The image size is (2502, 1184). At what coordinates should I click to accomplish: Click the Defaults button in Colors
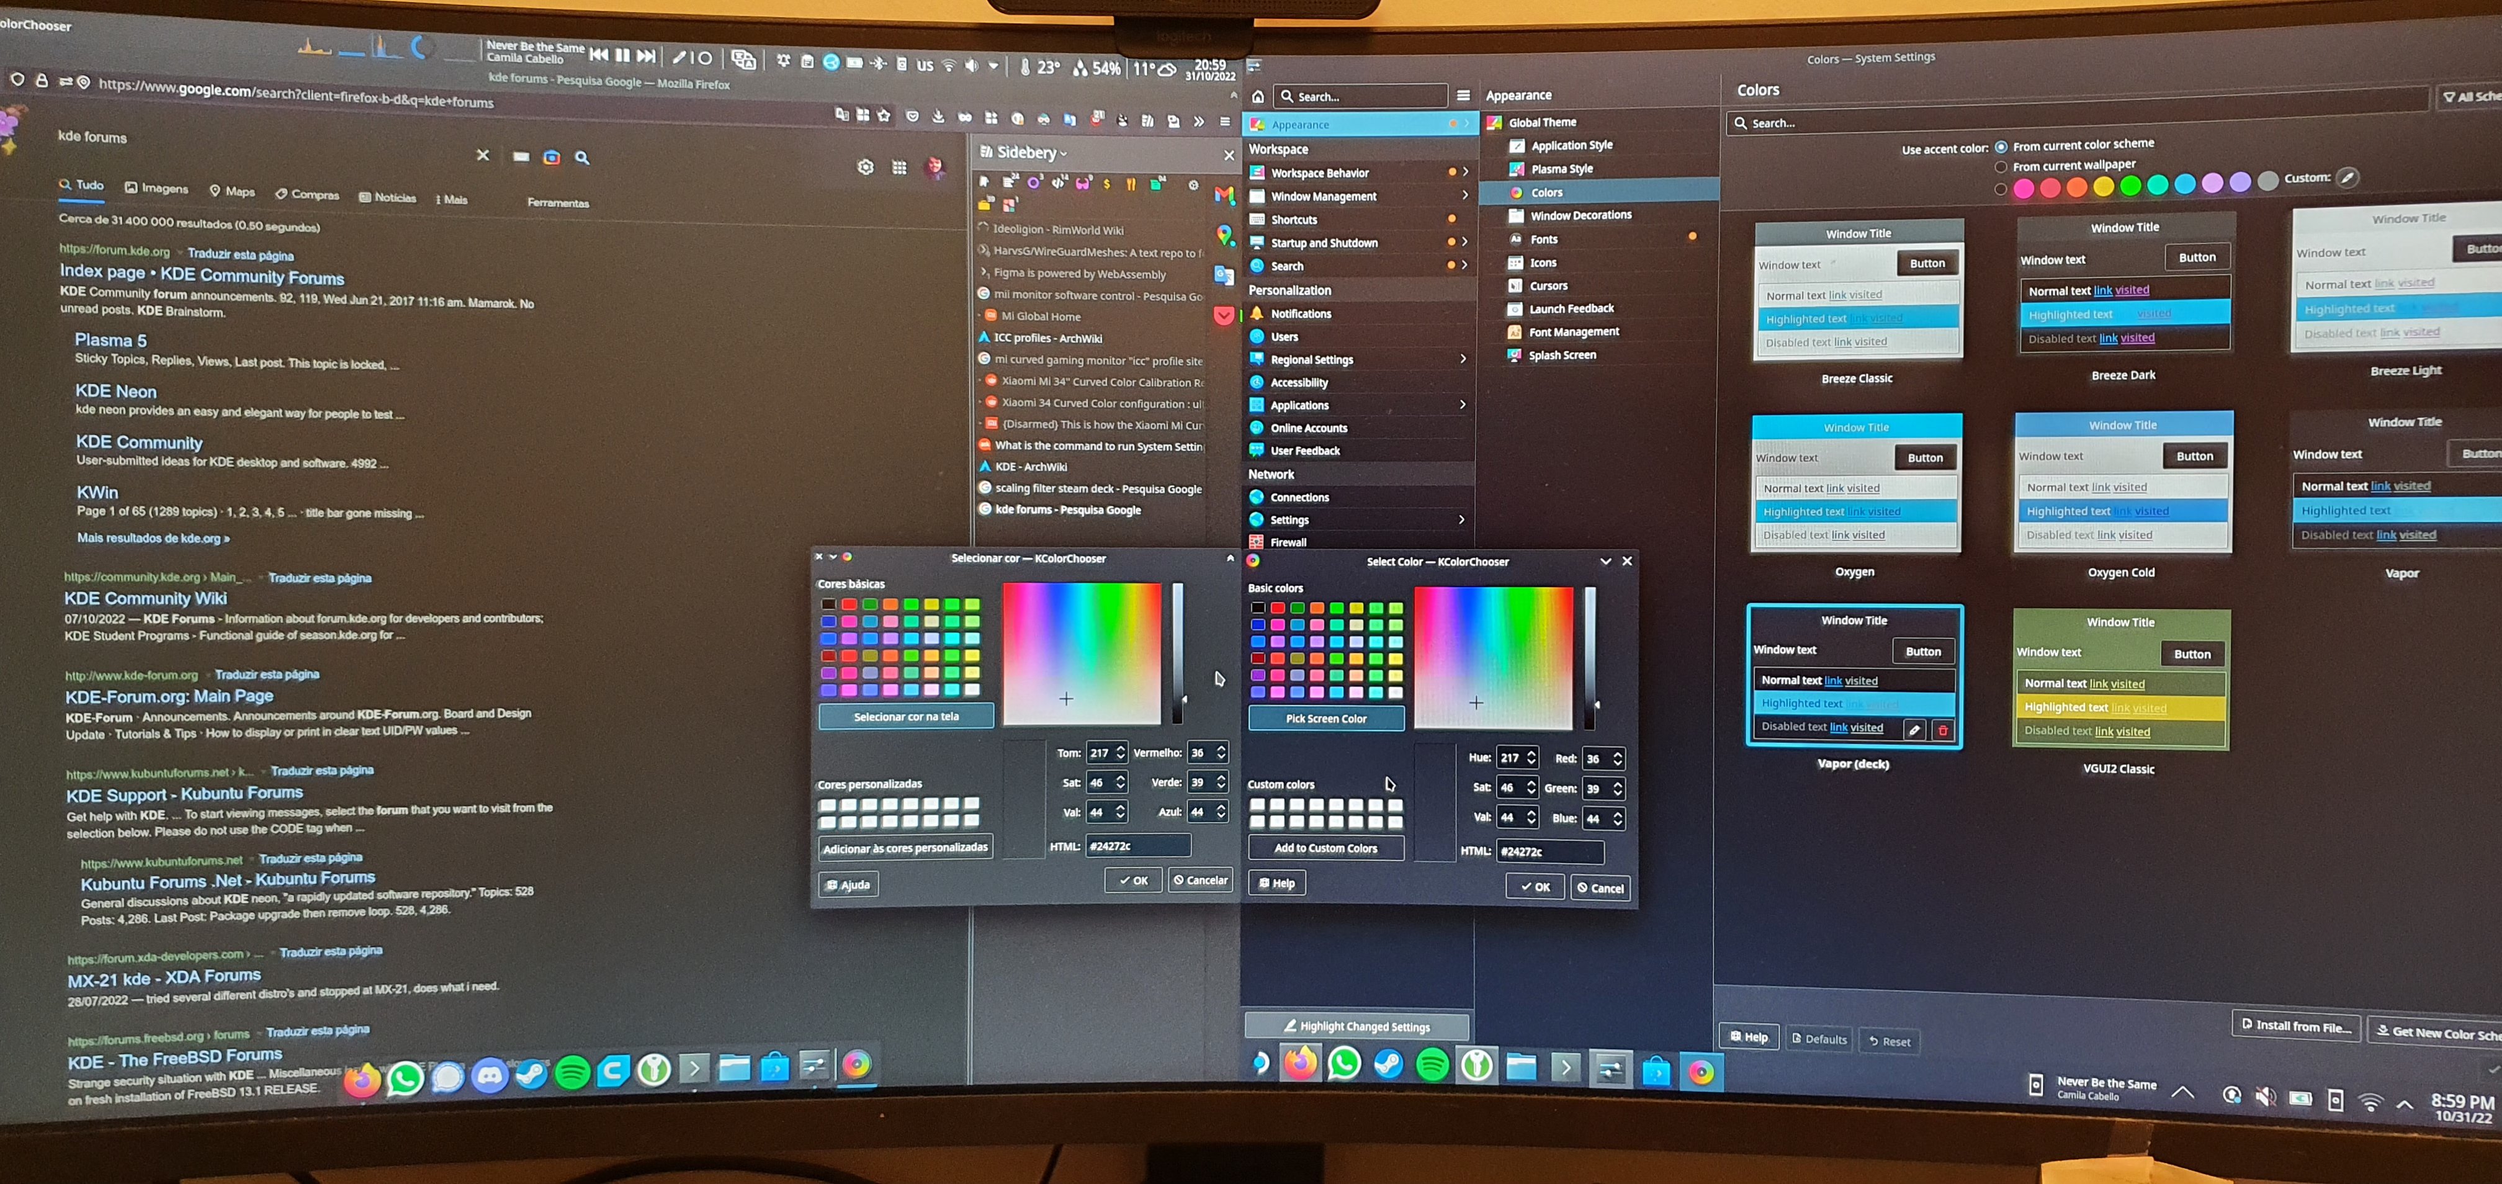coord(1819,1039)
